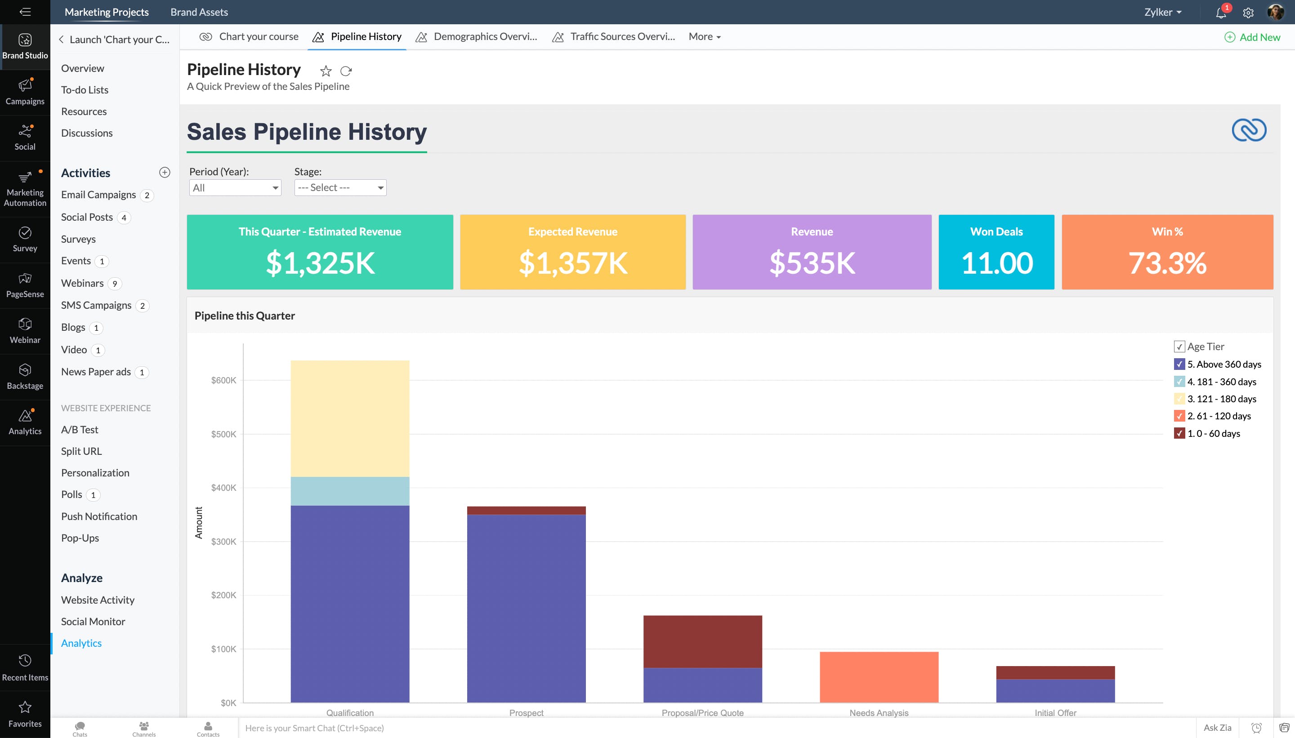Toggle the 2. 61 - 120 days checkbox

pos(1179,416)
